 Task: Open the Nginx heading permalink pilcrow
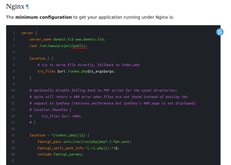[27, 7]
